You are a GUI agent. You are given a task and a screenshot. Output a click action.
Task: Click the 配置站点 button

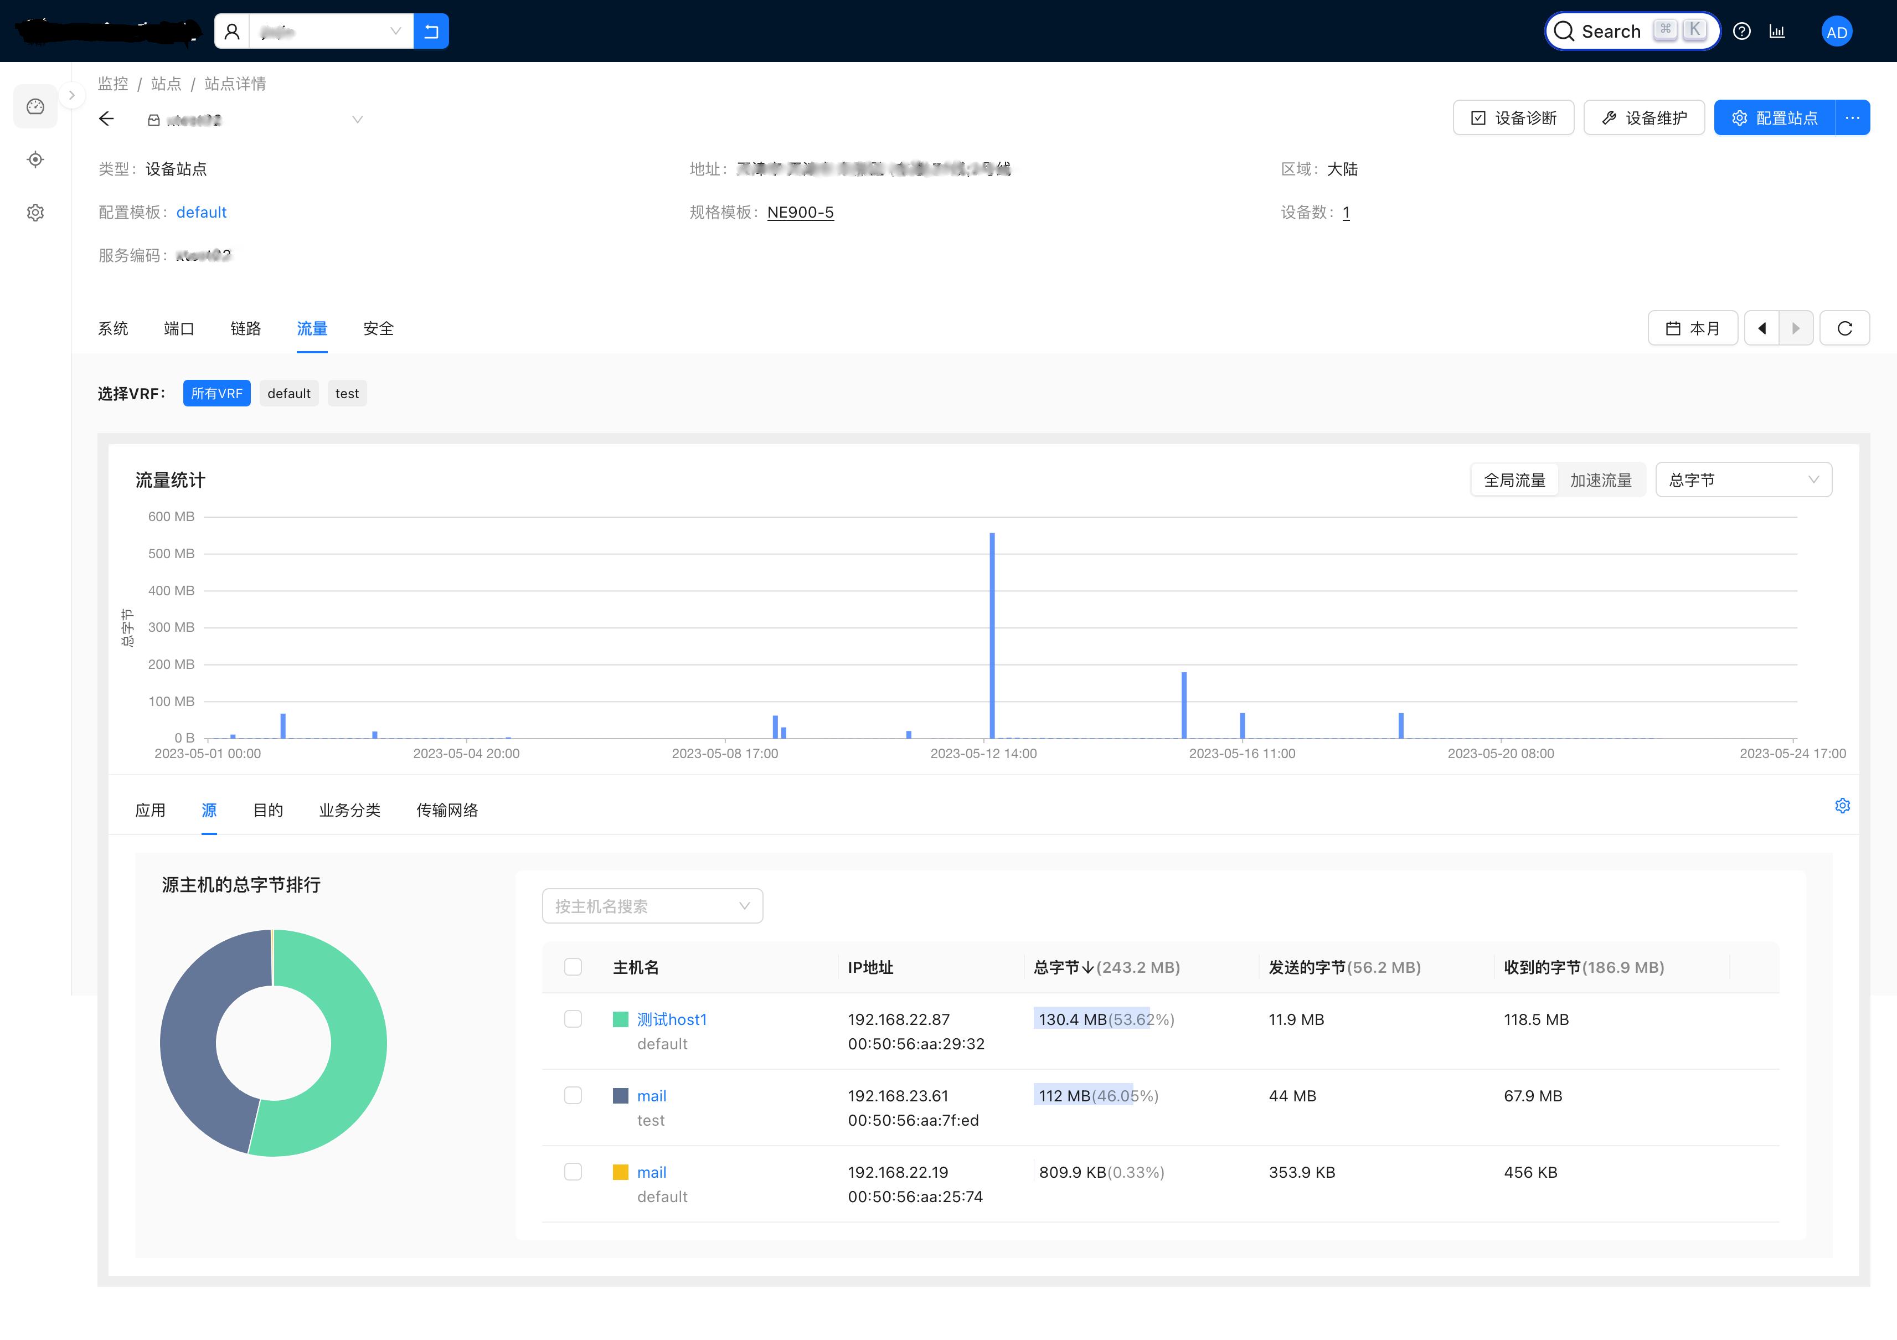[1774, 118]
